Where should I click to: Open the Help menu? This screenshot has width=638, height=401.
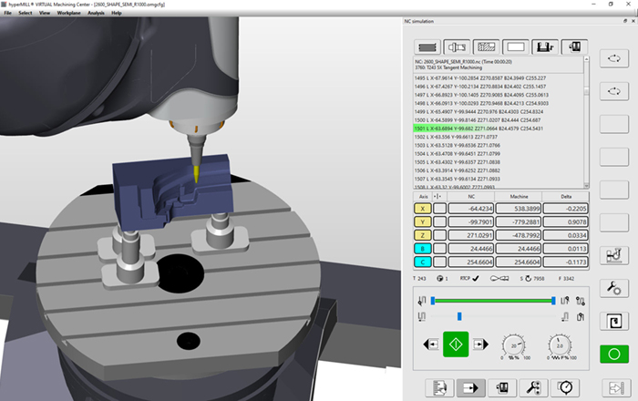tap(117, 13)
